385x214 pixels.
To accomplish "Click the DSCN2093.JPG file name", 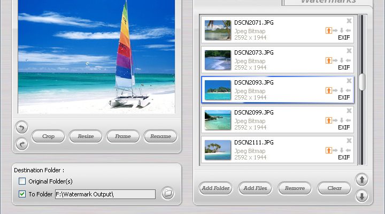I will tap(254, 82).
